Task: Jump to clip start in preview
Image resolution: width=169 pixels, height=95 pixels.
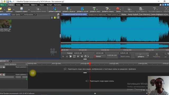Action: 63,56
